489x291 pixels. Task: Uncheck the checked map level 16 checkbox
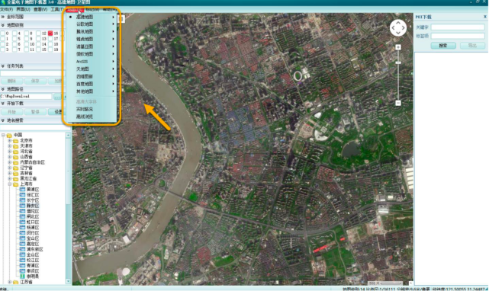point(50,33)
